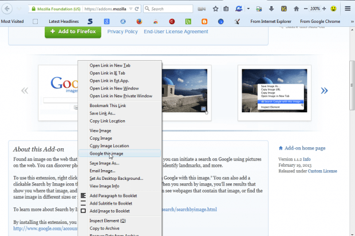
Task: Choose Open Link in New Private Window
Action: [120, 96]
